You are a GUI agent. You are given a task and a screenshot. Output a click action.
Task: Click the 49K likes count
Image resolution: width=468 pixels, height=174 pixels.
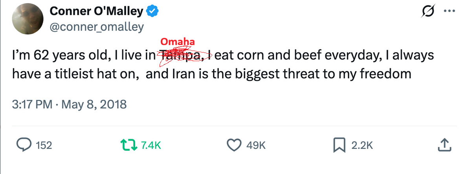256,145
